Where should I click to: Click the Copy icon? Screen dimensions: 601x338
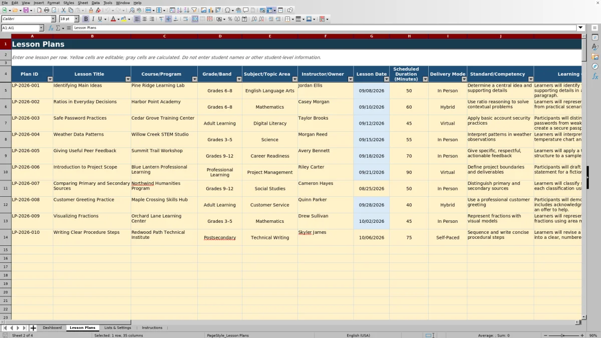pos(71,10)
